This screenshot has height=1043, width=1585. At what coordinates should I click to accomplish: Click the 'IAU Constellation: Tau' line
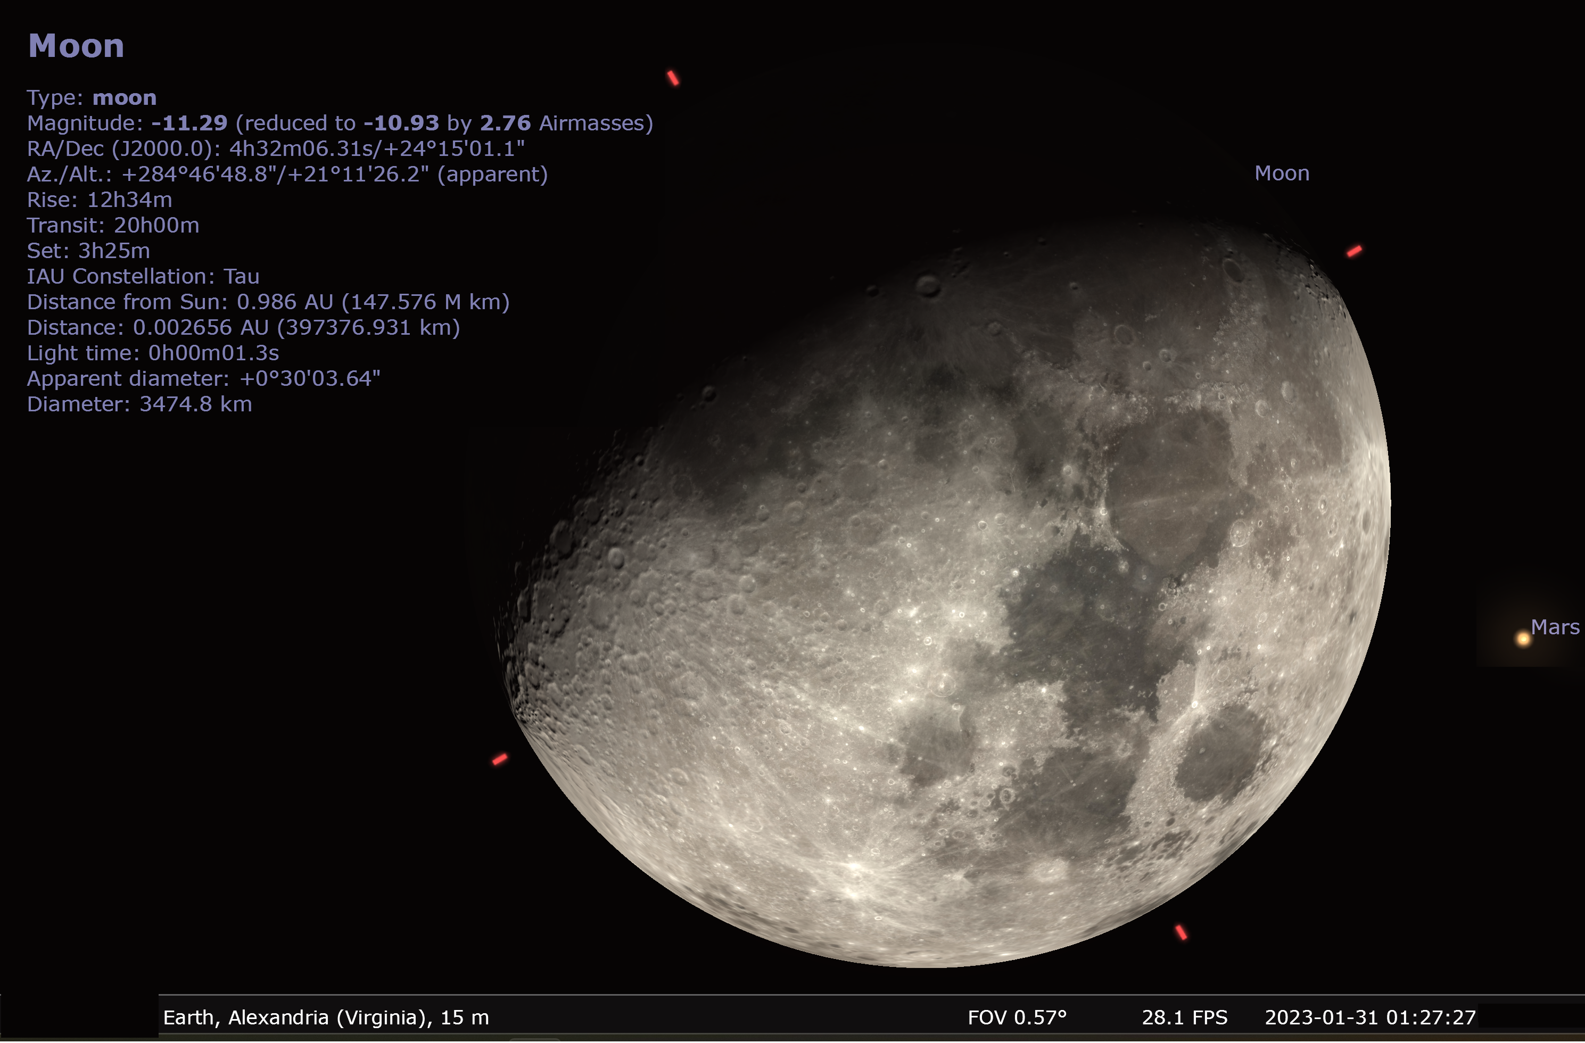click(143, 276)
